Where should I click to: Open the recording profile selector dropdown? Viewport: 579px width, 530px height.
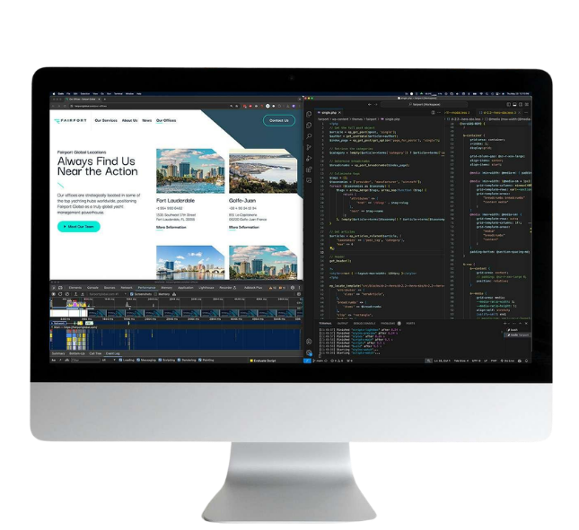pyautogui.click(x=107, y=294)
